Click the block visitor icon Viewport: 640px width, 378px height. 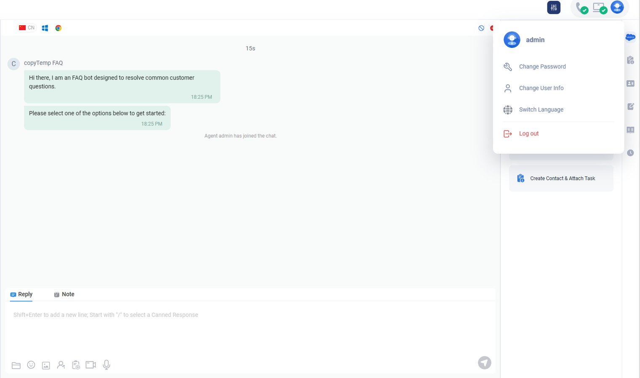click(481, 28)
